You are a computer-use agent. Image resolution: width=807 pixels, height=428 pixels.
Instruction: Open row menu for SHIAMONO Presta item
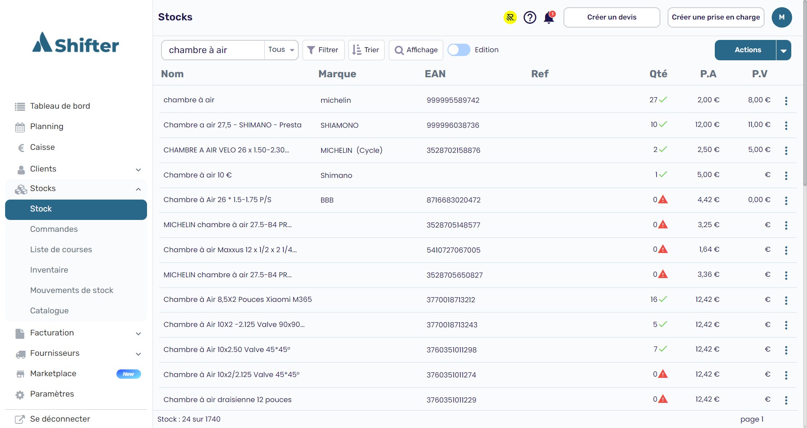[786, 126]
